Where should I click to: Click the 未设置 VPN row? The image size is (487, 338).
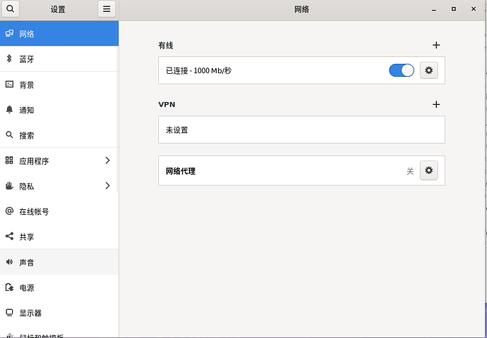click(x=301, y=130)
